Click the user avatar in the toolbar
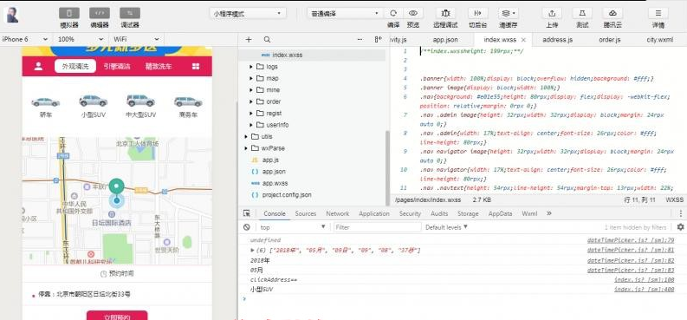This screenshot has width=687, height=320. click(x=12, y=15)
